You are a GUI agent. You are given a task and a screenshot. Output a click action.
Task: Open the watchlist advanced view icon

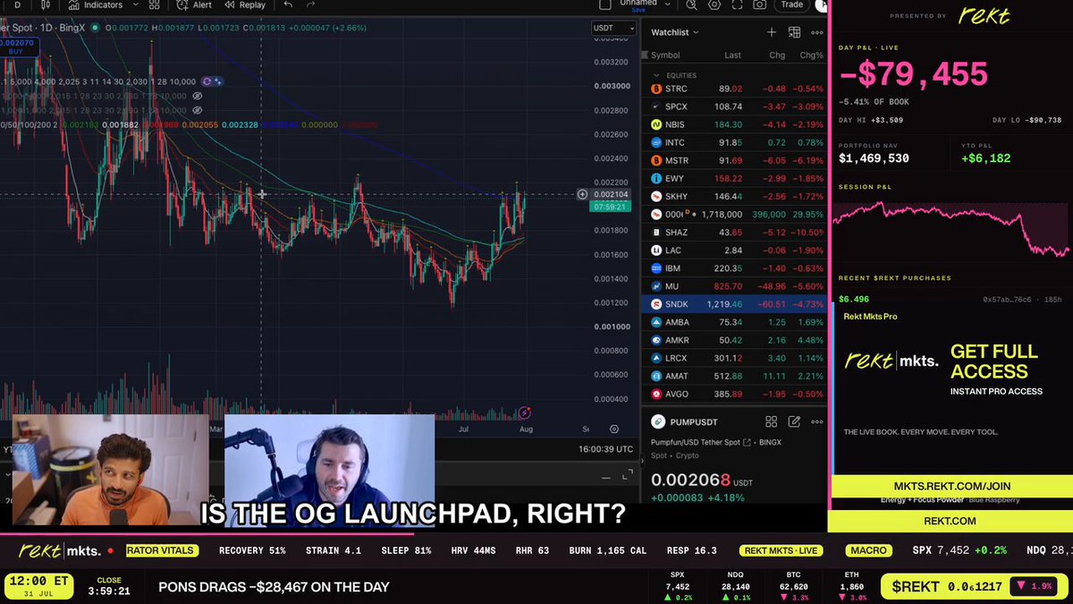[794, 32]
